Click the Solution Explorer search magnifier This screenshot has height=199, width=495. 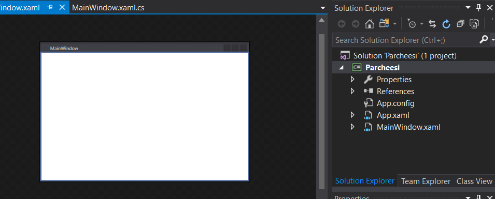483,40
